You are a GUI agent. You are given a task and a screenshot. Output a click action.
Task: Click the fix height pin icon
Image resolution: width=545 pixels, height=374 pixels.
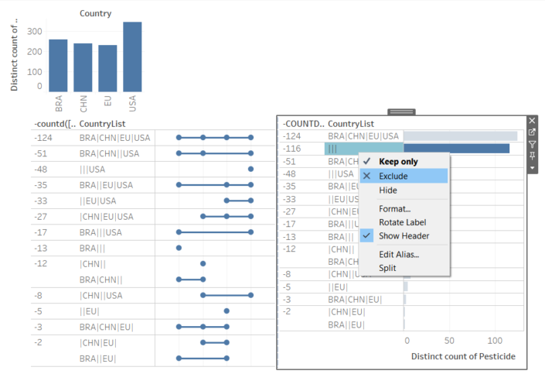point(532,156)
